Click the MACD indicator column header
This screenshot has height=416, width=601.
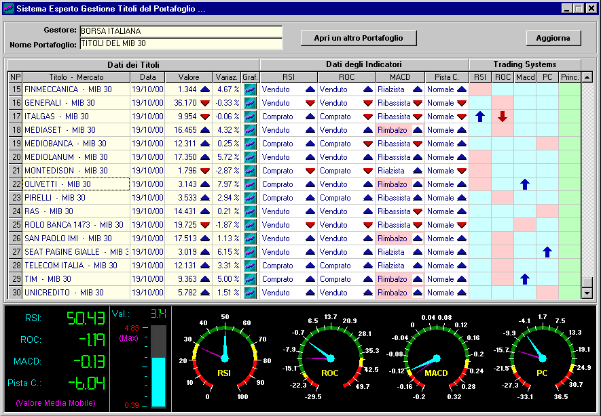click(x=400, y=77)
